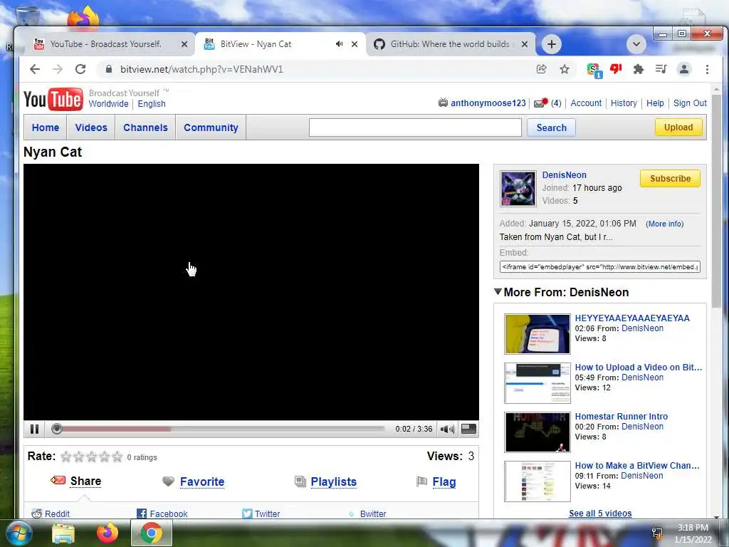Expand description with More info
Viewport: 729px width, 547px height.
click(x=664, y=224)
